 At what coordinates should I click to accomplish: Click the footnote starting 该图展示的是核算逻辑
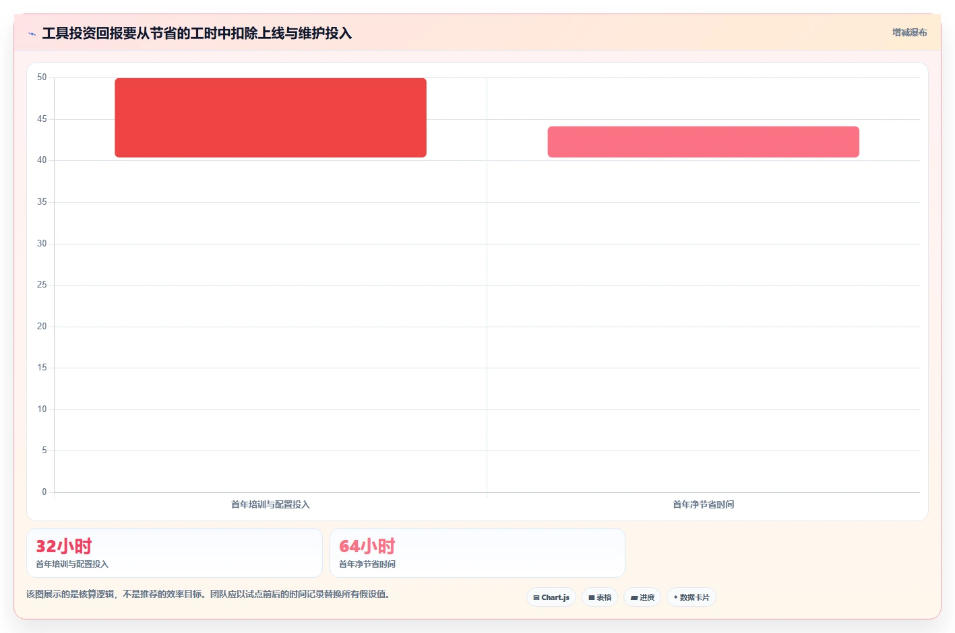click(x=208, y=594)
